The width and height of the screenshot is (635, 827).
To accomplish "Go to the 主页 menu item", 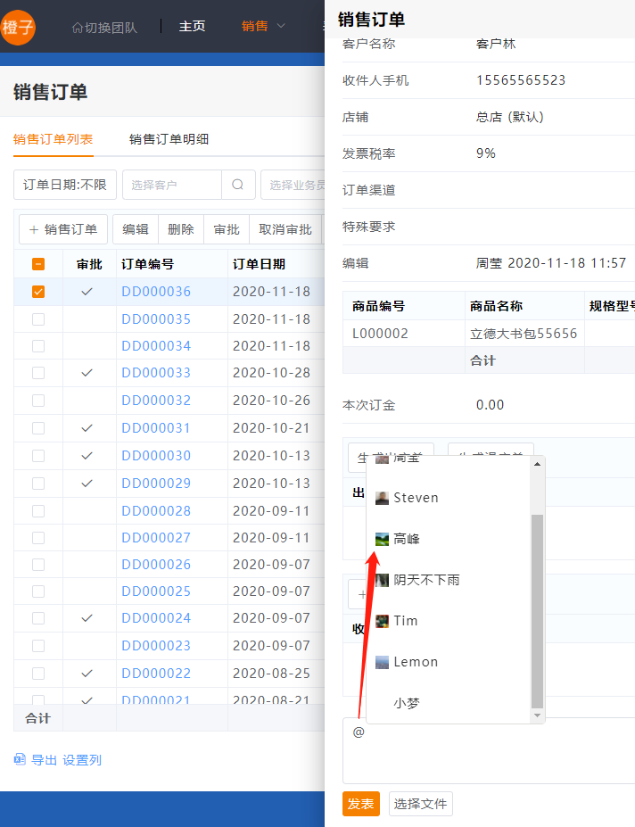I will (192, 26).
